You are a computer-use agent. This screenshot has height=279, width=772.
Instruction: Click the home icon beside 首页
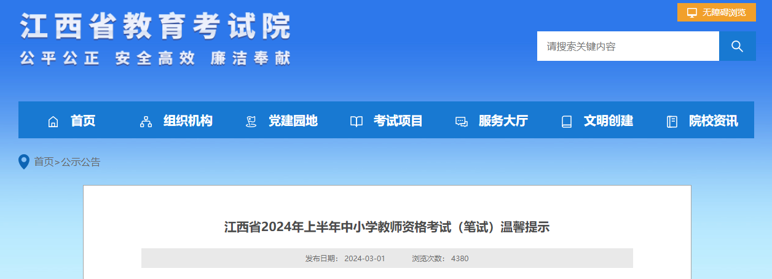53,122
